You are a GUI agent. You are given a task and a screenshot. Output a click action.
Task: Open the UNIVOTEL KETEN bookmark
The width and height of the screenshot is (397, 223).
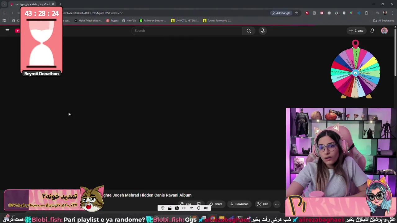tap(185, 21)
